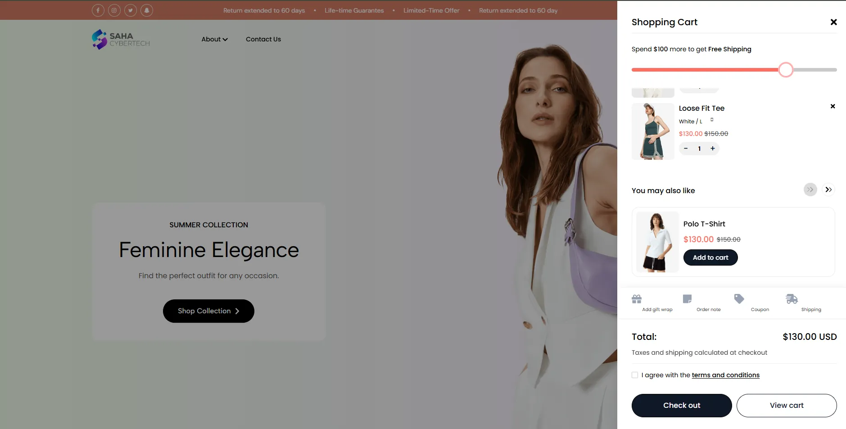Open the Shopping Cart close menu item
The height and width of the screenshot is (429, 846).
(x=834, y=22)
